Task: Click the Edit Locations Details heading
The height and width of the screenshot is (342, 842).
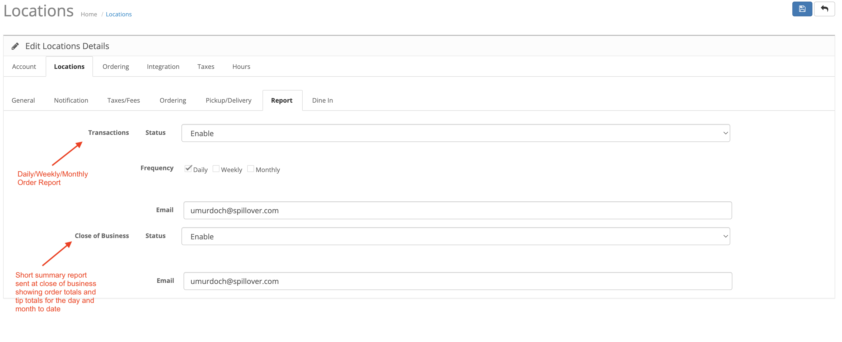Action: point(67,46)
